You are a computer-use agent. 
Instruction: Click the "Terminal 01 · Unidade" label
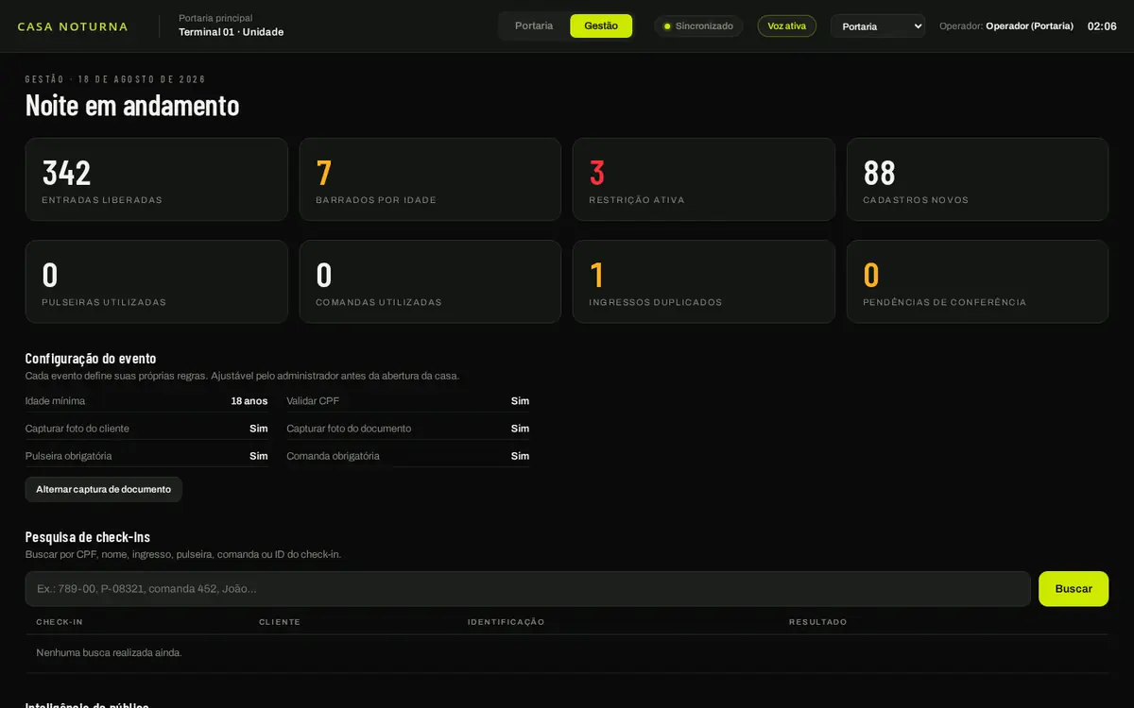[232, 32]
